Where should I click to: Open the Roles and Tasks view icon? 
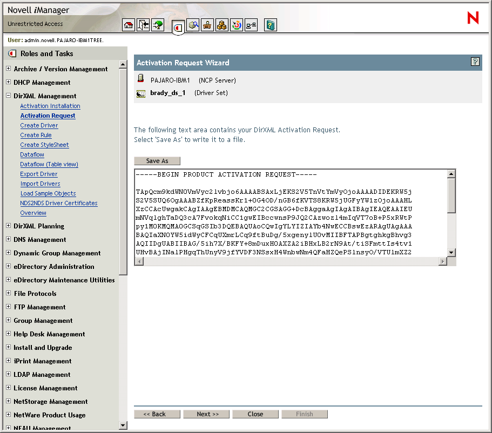click(178, 26)
